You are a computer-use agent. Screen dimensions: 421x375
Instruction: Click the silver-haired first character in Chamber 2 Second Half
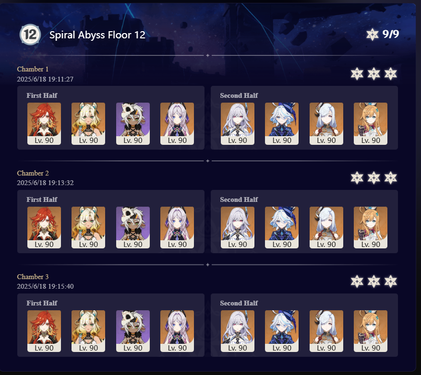[x=237, y=227]
